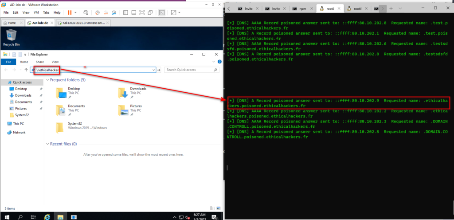Open the VMware snapshot manager
454x220 pixels.
[114, 12]
